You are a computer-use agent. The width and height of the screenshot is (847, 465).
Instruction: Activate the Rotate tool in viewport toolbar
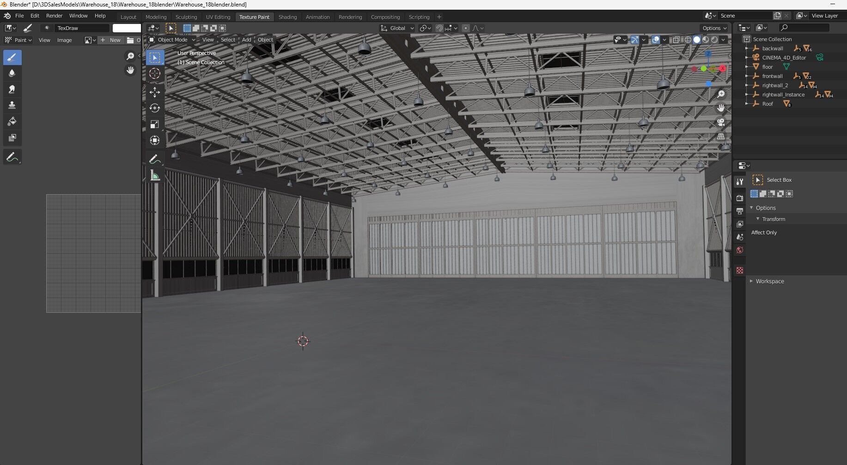[x=155, y=108]
